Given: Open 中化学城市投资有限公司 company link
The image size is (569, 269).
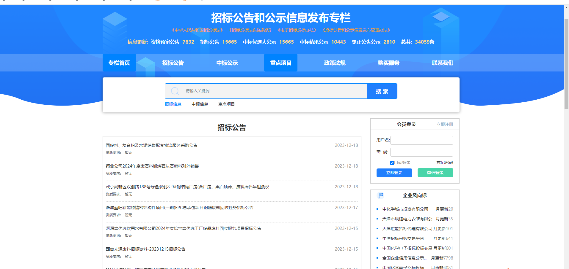Looking at the screenshot, I should point(405,209).
